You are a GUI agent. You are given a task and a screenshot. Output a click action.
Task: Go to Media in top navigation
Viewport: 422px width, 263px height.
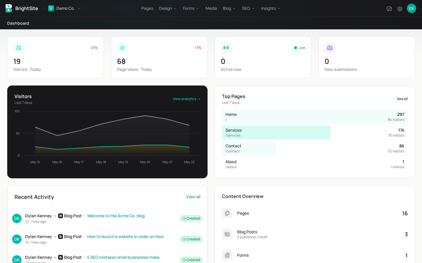tap(211, 8)
